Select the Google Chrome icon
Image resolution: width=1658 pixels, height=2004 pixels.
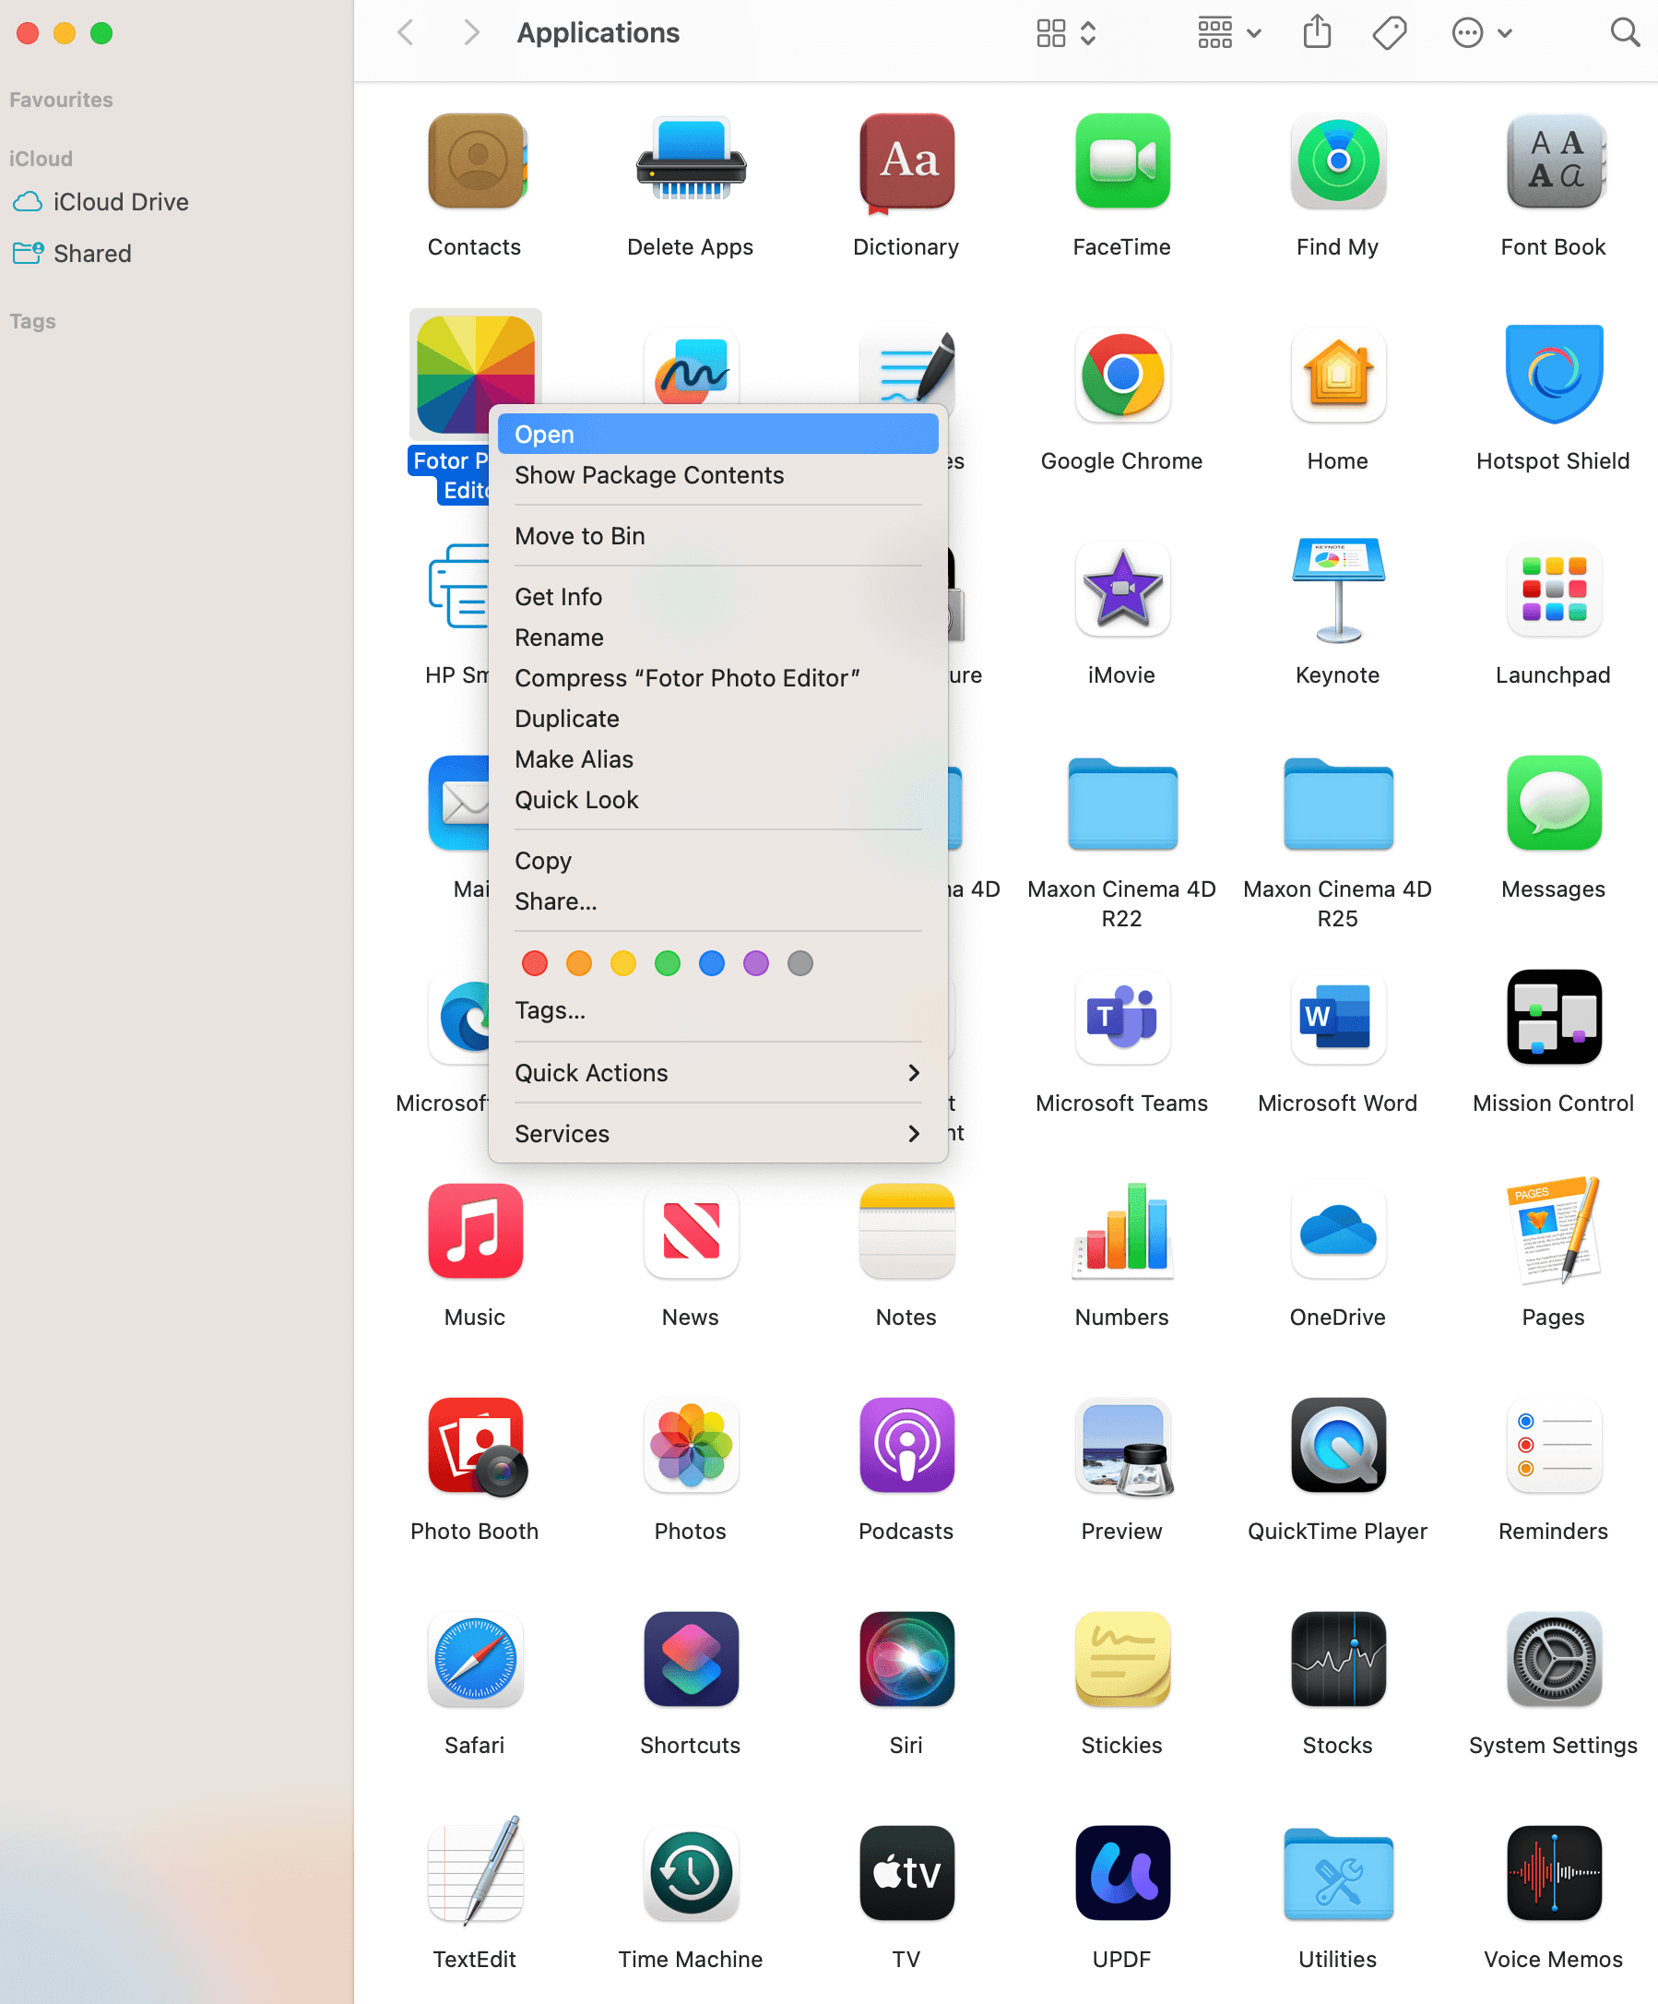1122,375
